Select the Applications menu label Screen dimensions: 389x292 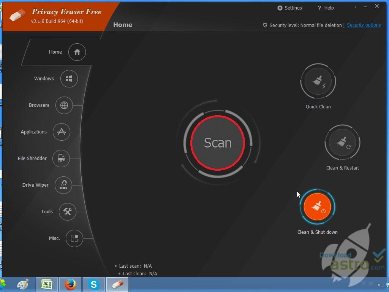pyautogui.click(x=34, y=132)
